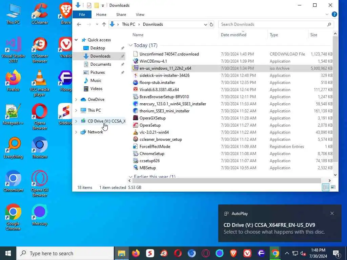This screenshot has height=260, width=347.
Task: Open Windows Start menu
Action: click(x=8, y=253)
